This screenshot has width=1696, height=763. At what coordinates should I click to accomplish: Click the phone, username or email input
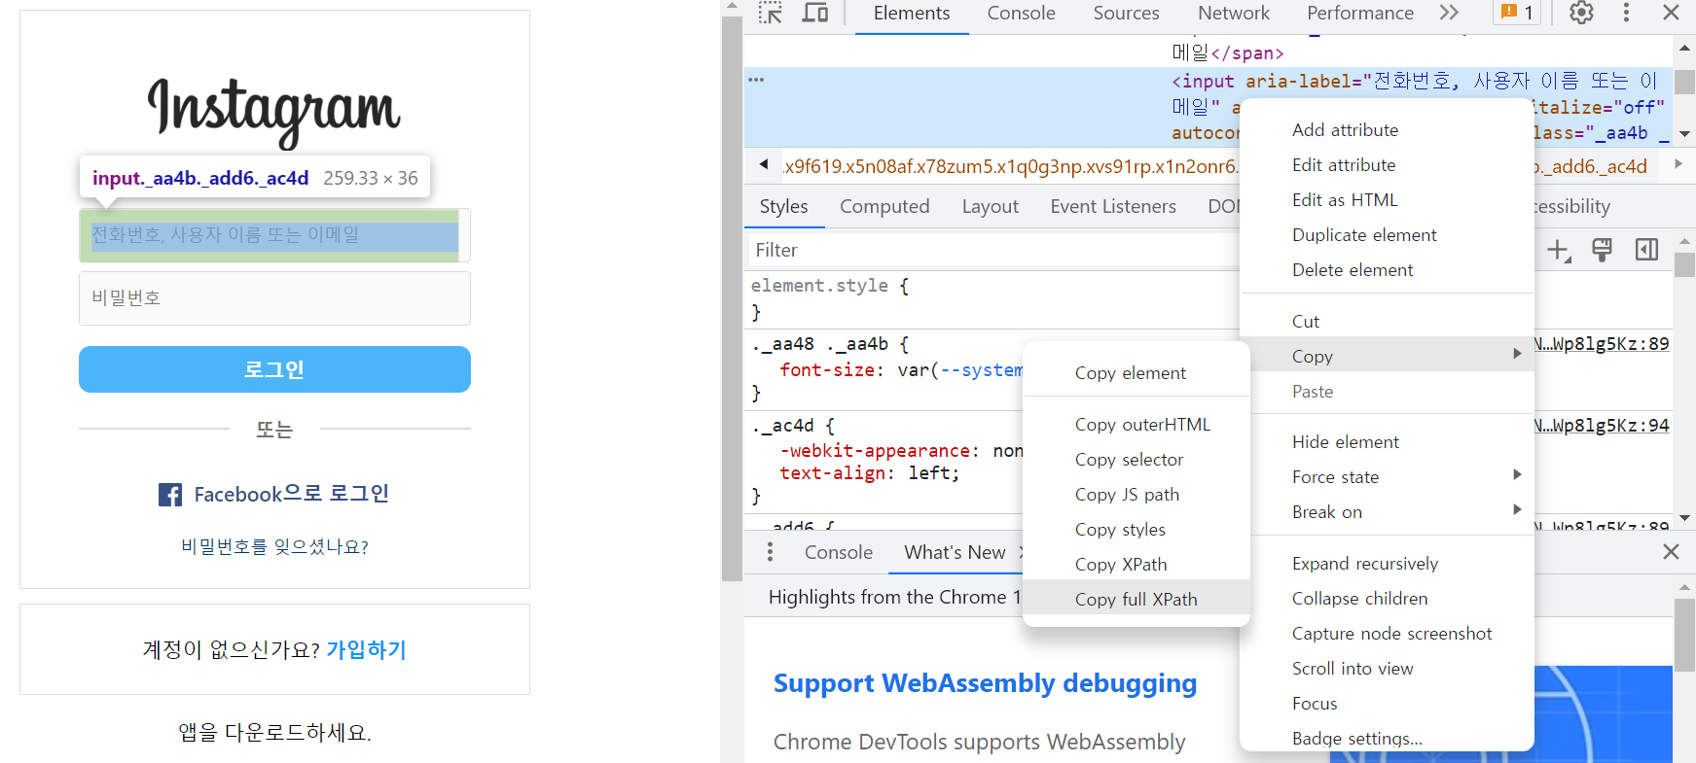coord(274,235)
